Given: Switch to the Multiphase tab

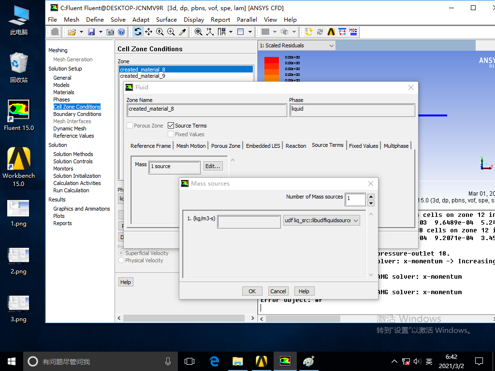Looking at the screenshot, I should click(x=396, y=146).
